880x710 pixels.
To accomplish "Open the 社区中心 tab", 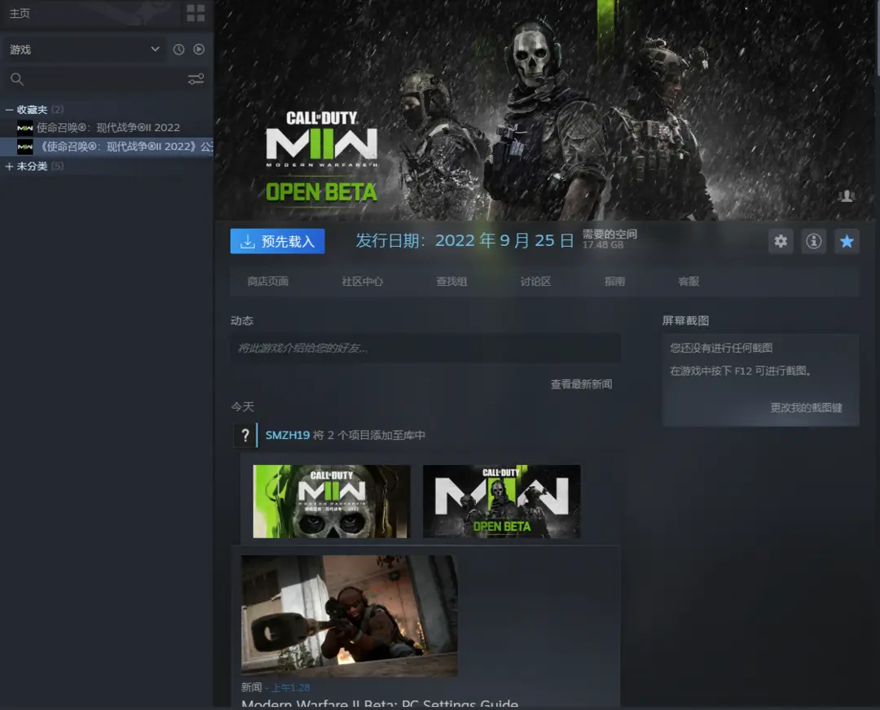I will (363, 281).
